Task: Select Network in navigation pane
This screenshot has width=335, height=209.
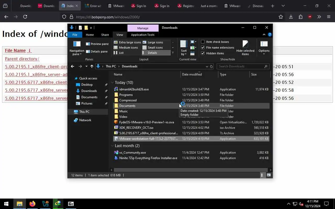Action: click(x=85, y=120)
